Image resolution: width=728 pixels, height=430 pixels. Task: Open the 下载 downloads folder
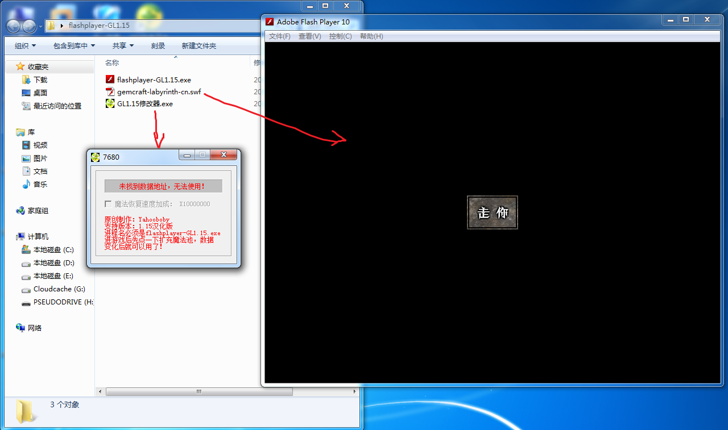tap(40, 80)
